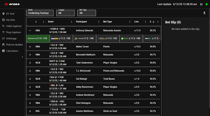Open Participant column options menu
The image size is (210, 116).
[99, 22]
